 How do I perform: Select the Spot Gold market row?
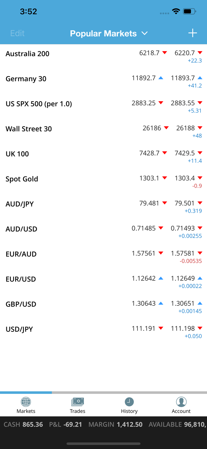click(x=22, y=179)
